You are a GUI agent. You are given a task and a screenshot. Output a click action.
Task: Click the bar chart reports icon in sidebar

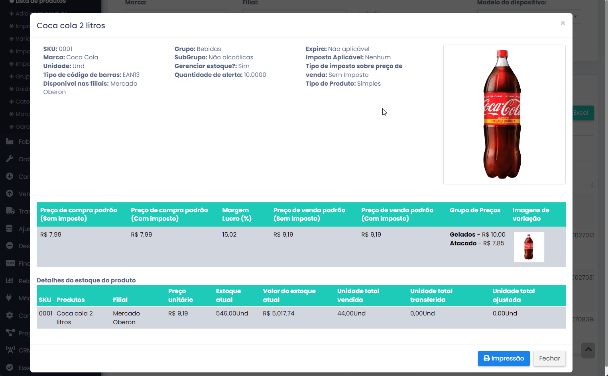click(x=10, y=280)
